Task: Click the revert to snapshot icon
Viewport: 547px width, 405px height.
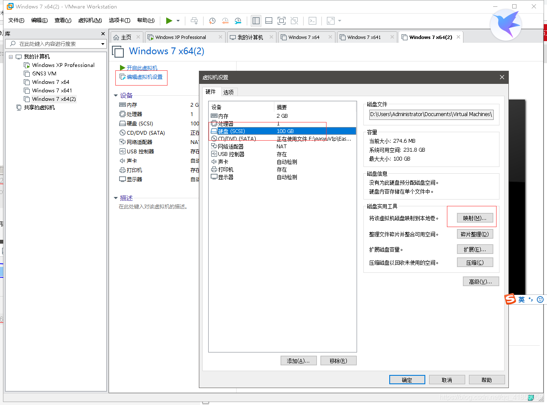Action: [x=225, y=20]
